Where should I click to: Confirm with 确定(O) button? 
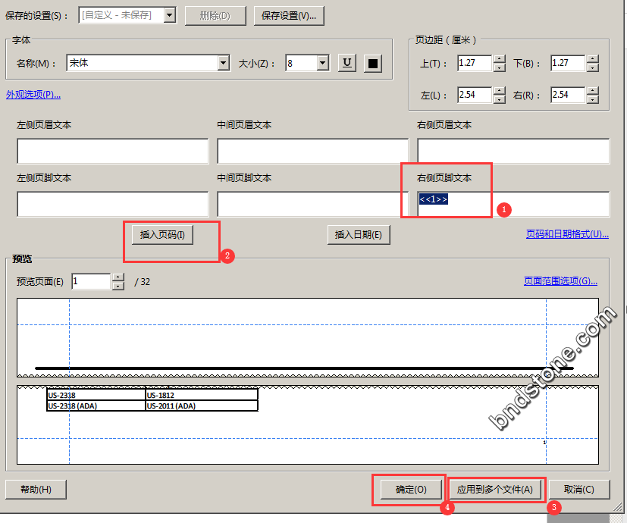point(411,489)
